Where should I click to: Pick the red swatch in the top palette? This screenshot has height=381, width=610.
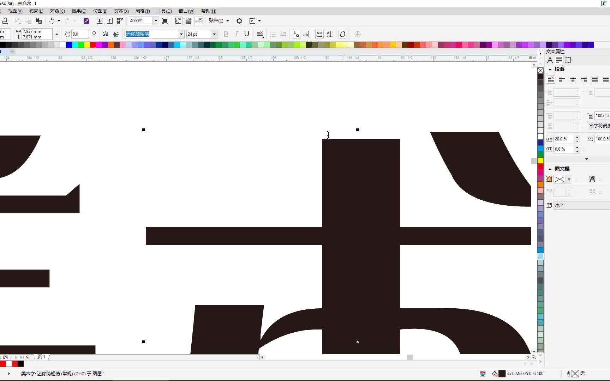tap(93, 45)
